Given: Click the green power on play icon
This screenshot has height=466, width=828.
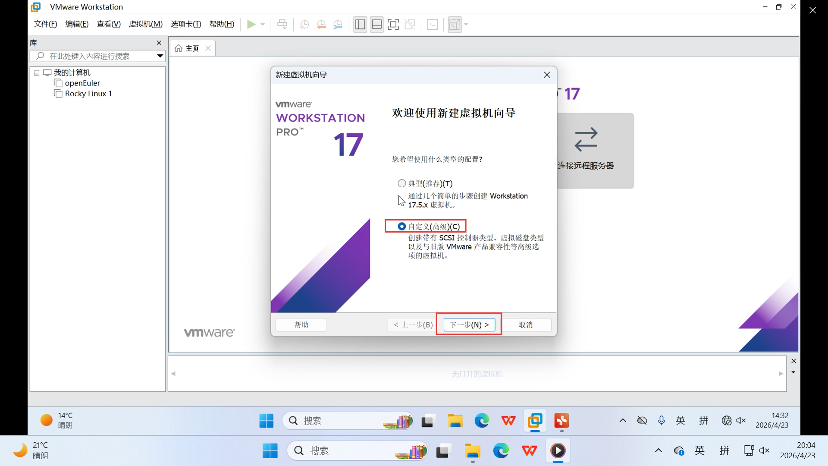Looking at the screenshot, I should (x=251, y=25).
